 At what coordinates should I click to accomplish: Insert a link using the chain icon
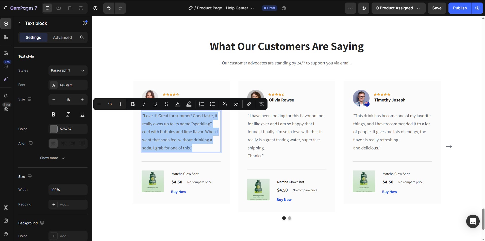pos(249,104)
